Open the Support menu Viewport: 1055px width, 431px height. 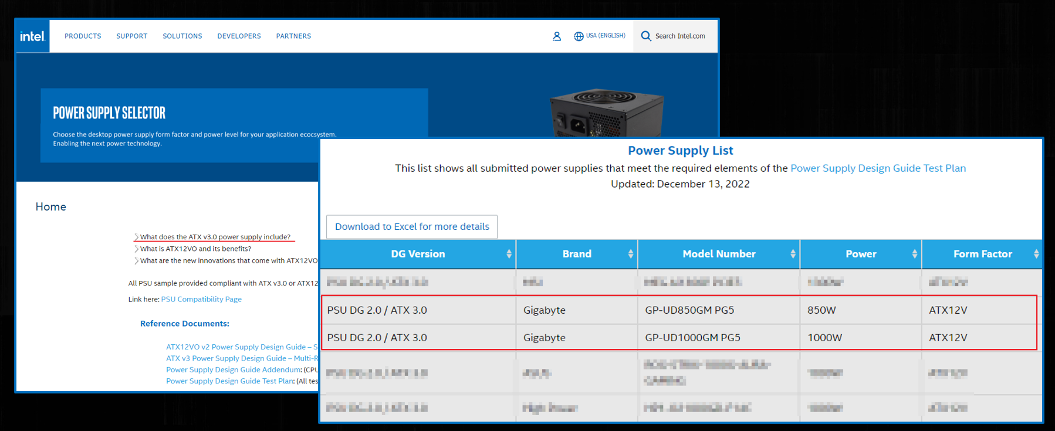[131, 36]
